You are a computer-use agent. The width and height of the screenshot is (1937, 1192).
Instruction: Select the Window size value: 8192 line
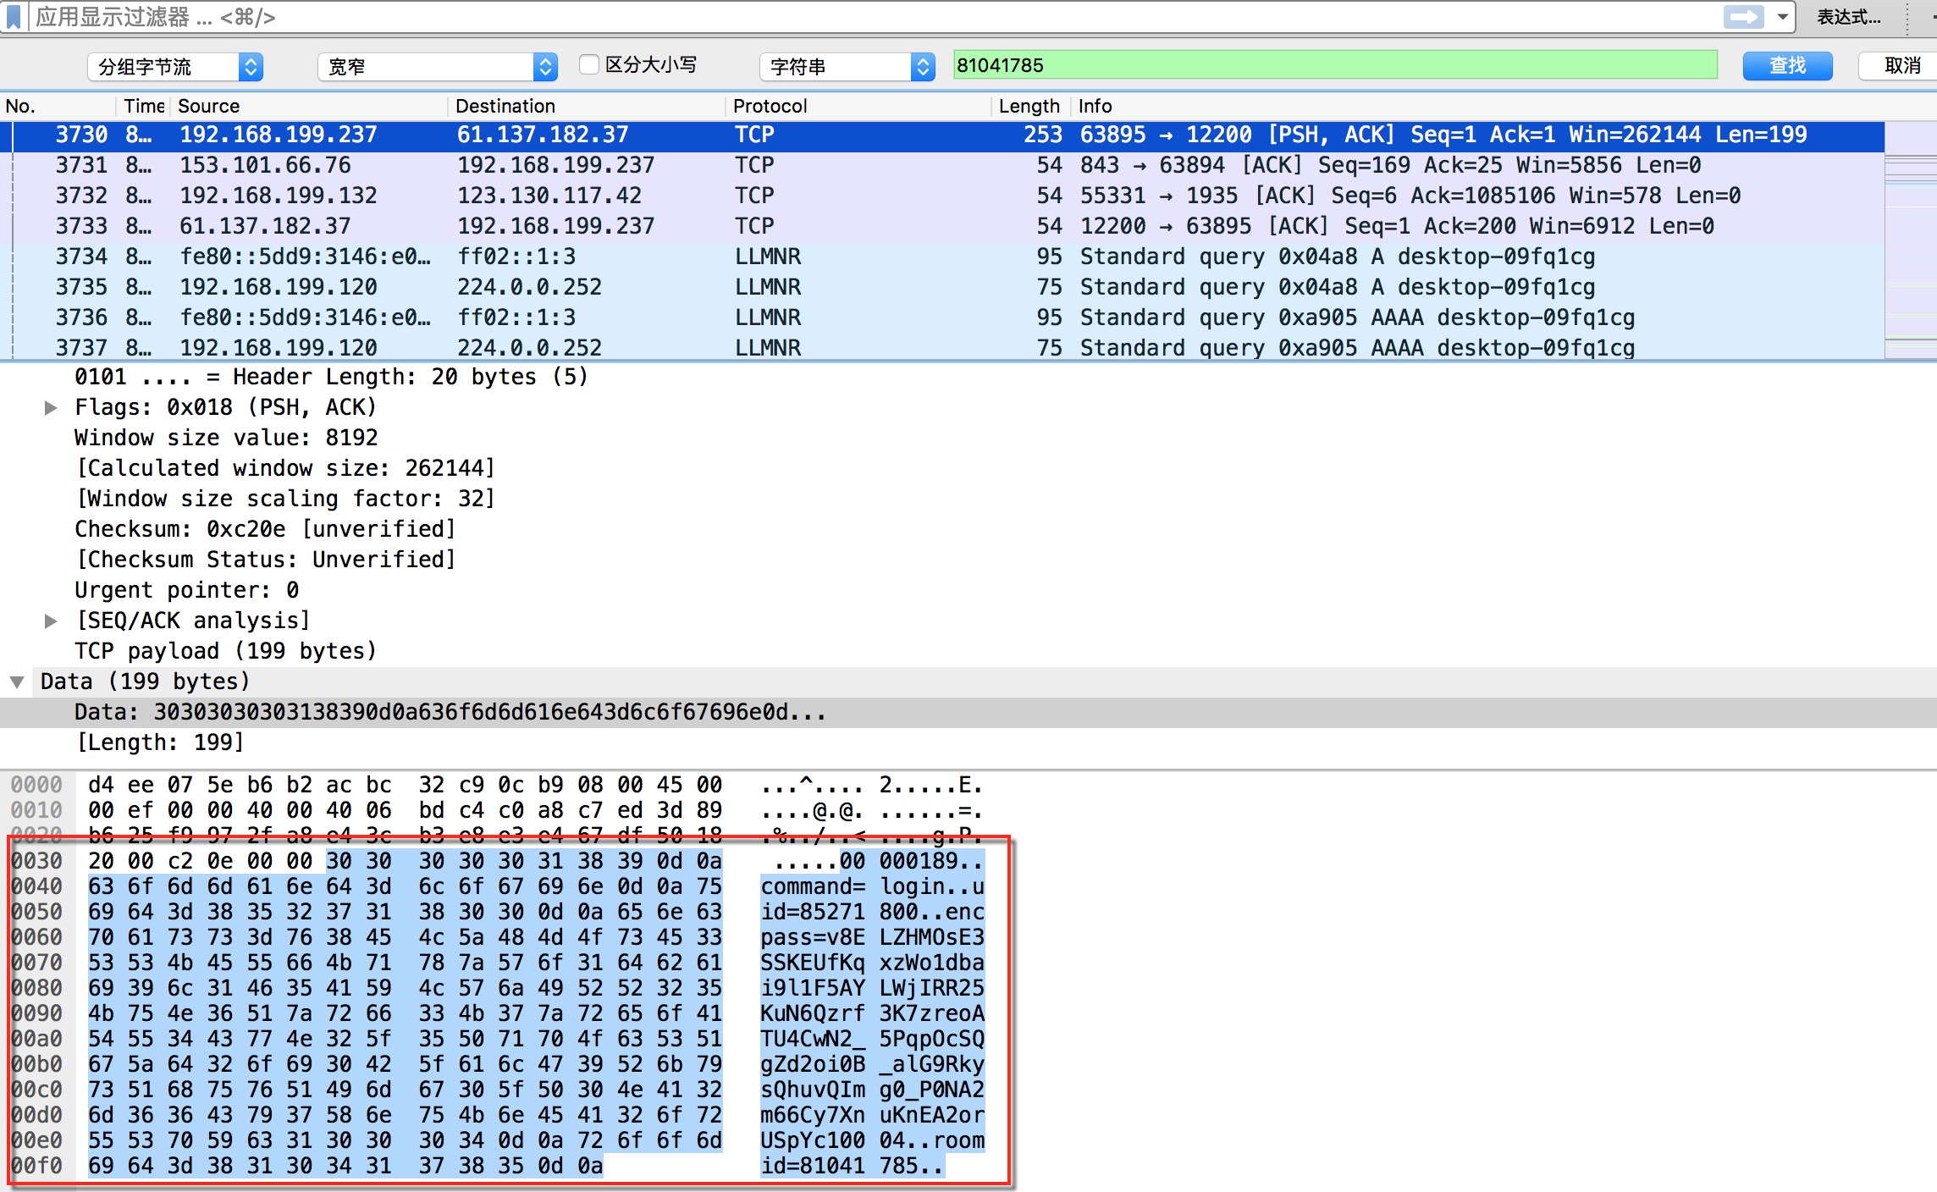226,438
